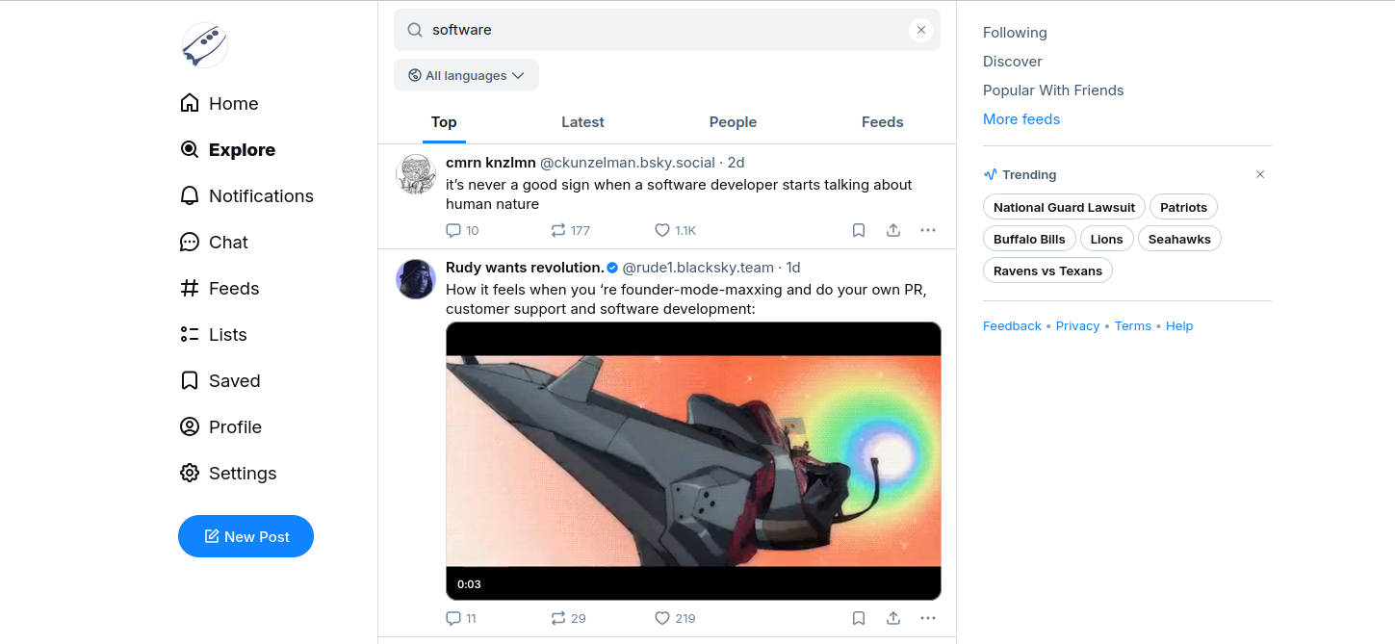Switch to the Latest tab

coord(582,122)
